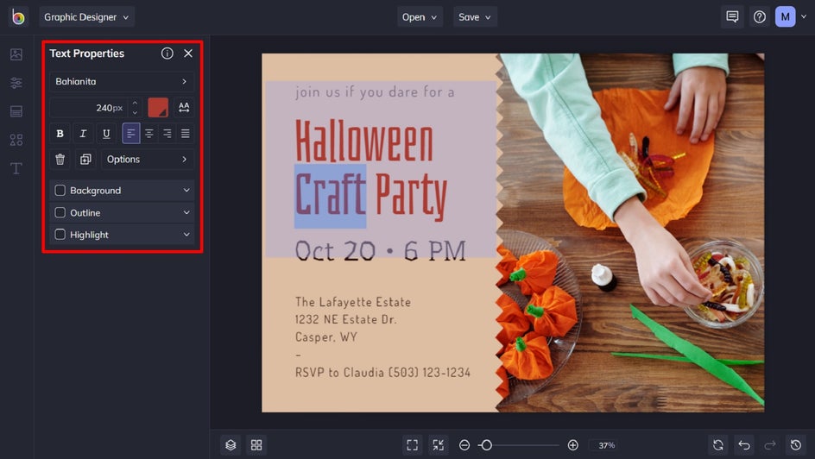Toggle bold formatting
815x459 pixels.
pos(60,134)
